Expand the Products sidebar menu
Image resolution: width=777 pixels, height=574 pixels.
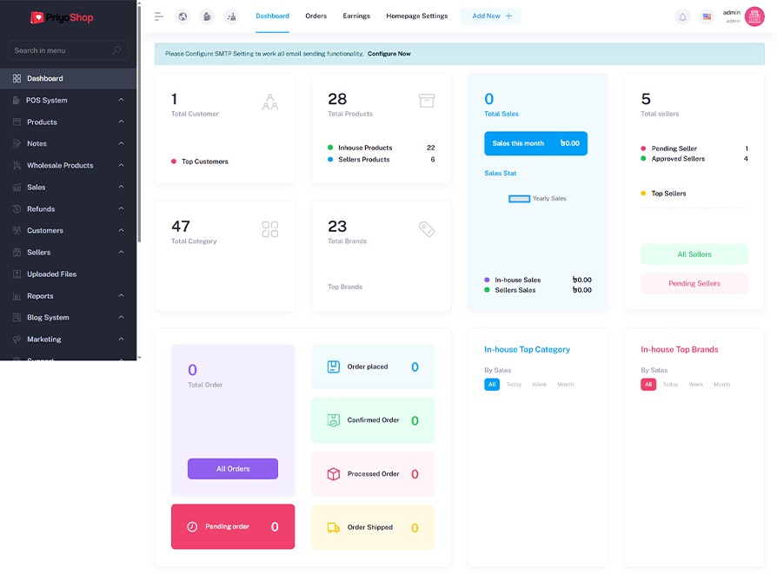pyautogui.click(x=121, y=122)
